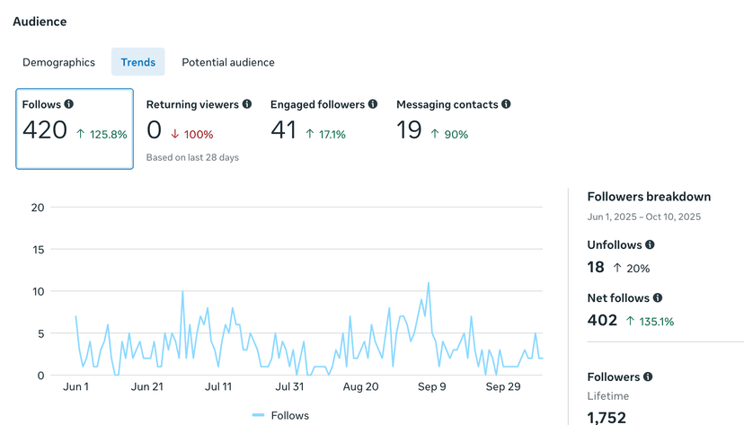744x425 pixels.
Task: Click the info icon next to Follows
Action: pyautogui.click(x=69, y=104)
